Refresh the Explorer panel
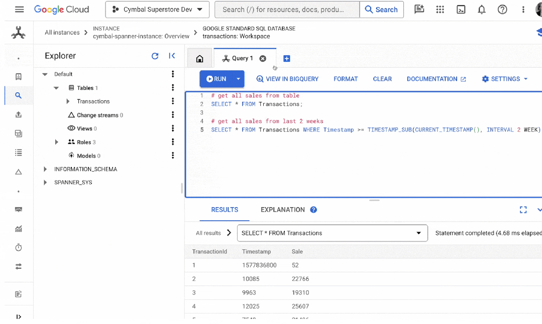This screenshot has height=324, width=542. [155, 56]
